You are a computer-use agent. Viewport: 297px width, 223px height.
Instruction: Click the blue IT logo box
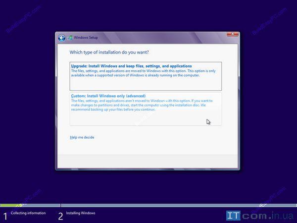coord(234,216)
